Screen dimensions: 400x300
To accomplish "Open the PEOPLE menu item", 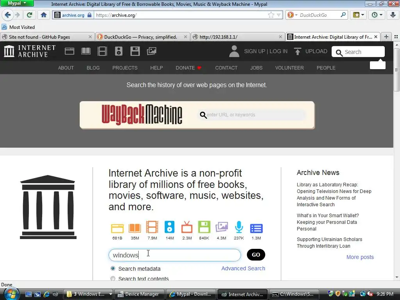I will tap(326, 68).
